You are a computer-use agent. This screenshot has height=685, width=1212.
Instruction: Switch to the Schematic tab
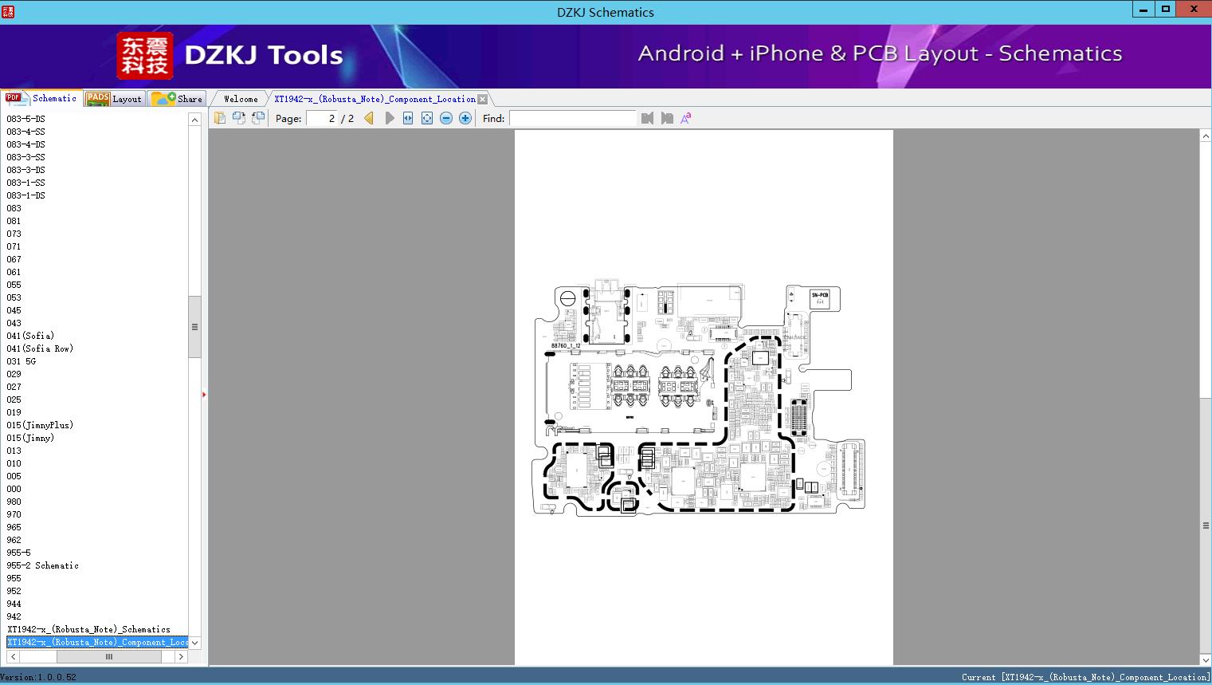coord(41,98)
